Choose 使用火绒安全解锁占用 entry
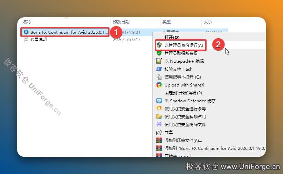Screen dimensions: 283x174 (x=185, y=117)
